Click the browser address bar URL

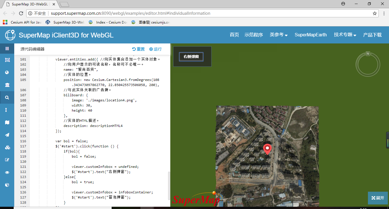pos(130,13)
